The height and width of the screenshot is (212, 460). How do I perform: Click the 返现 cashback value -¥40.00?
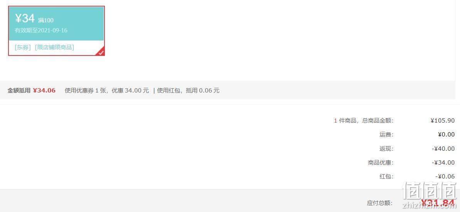coord(443,149)
